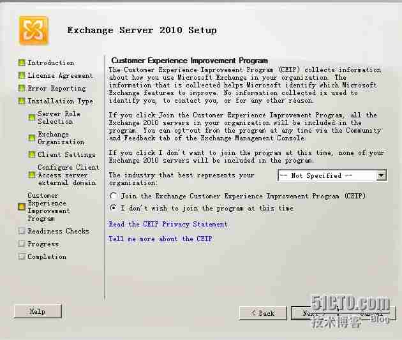Click the green step icon beside Installation Type
The width and height of the screenshot is (402, 340).
click(x=22, y=101)
